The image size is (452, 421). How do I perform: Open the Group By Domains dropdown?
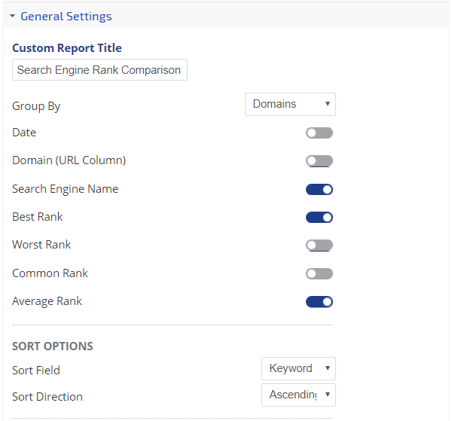coord(290,104)
